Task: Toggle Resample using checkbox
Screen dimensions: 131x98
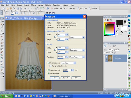Action: (x=48, y=63)
